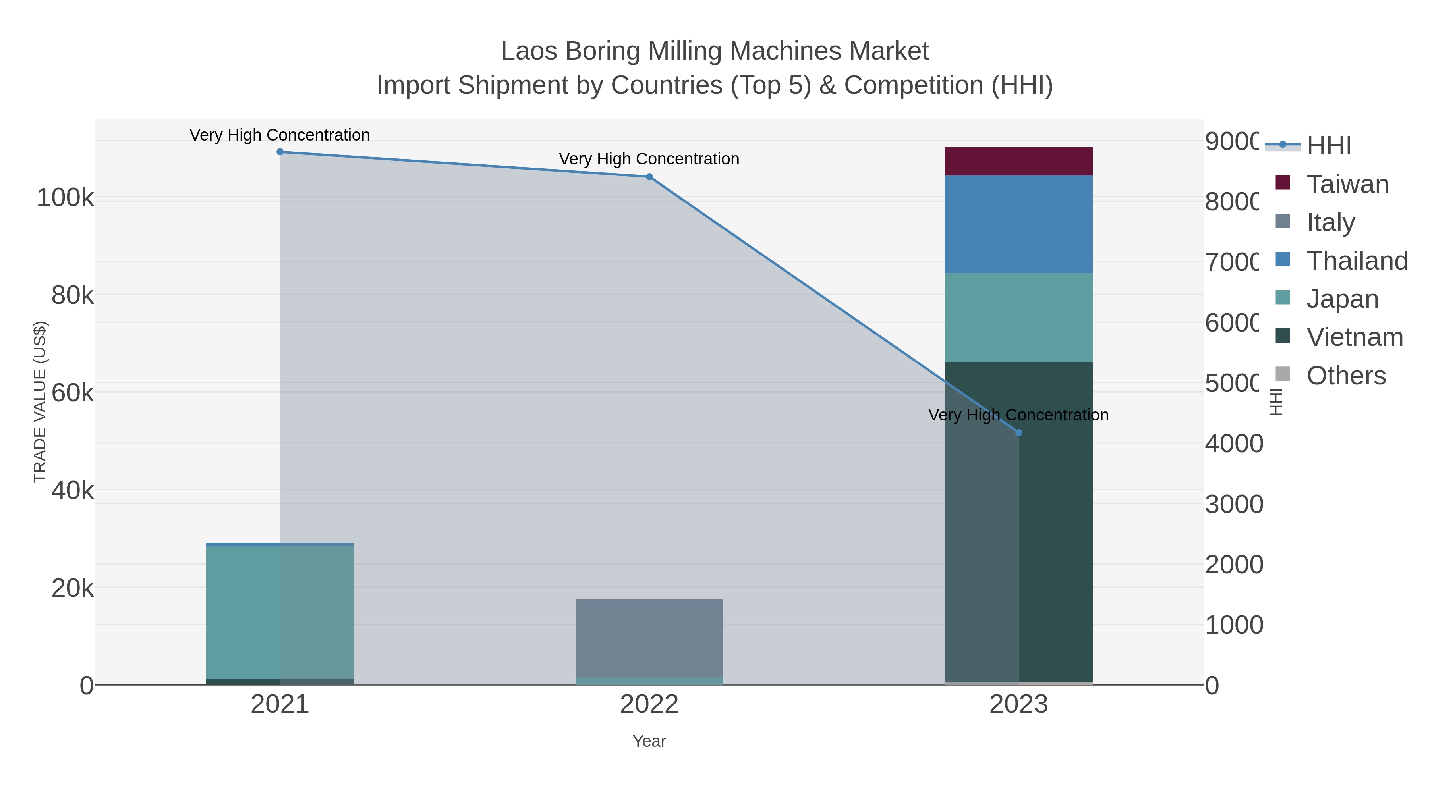The width and height of the screenshot is (1430, 804).
Task: Click the Vietnam segment at 2021 bar base
Action: click(280, 682)
